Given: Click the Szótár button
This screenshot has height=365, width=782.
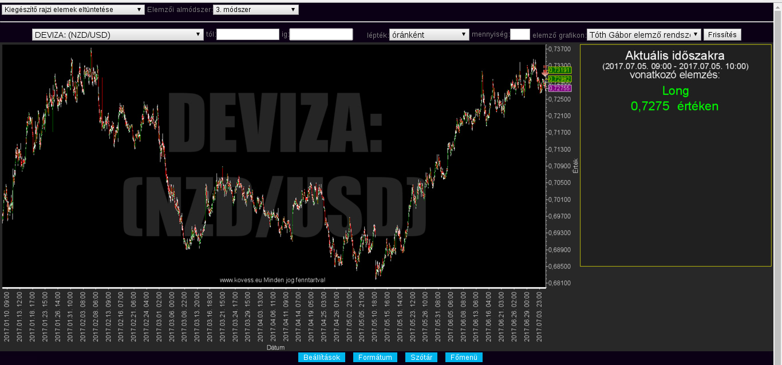Looking at the screenshot, I should point(421,358).
